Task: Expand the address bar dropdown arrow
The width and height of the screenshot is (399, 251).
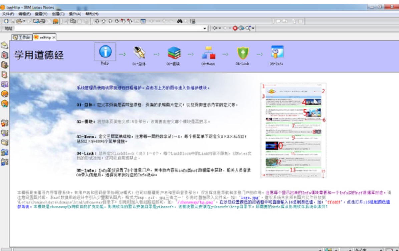Action: pyautogui.click(x=205, y=28)
